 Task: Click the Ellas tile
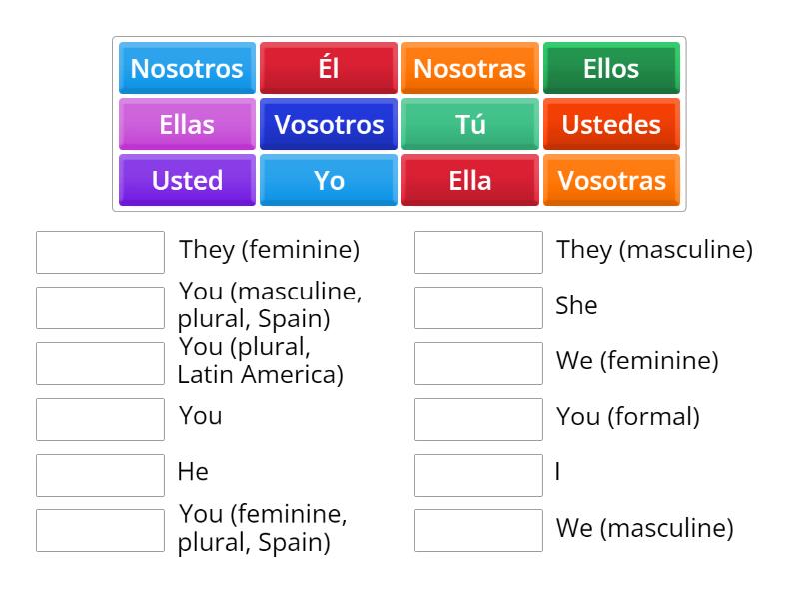tap(186, 124)
